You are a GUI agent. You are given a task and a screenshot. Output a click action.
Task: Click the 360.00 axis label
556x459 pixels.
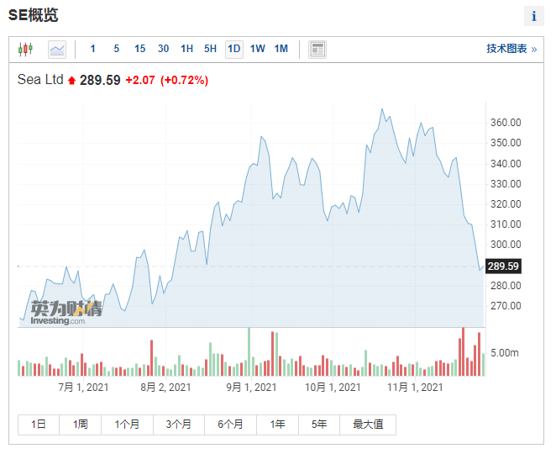pyautogui.click(x=506, y=123)
